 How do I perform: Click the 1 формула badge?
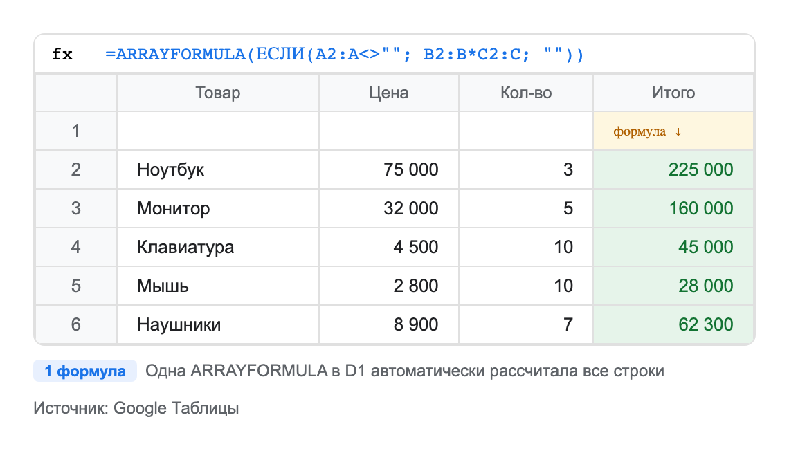[x=84, y=371]
